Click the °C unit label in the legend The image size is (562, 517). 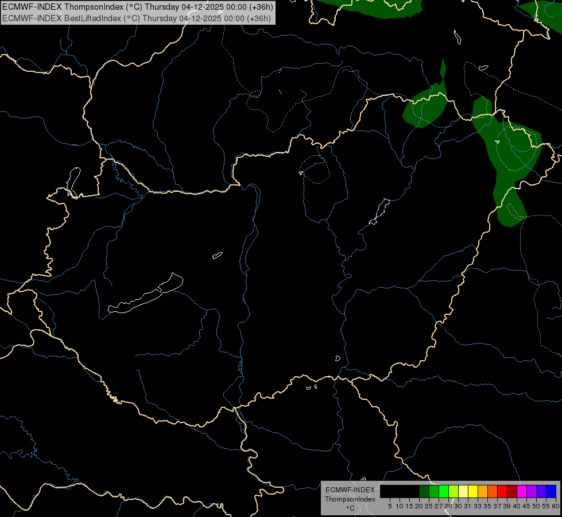click(x=350, y=508)
